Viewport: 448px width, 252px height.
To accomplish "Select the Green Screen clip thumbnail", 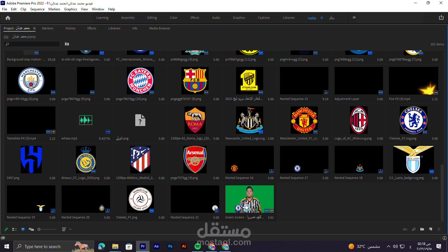I will click(x=249, y=199).
